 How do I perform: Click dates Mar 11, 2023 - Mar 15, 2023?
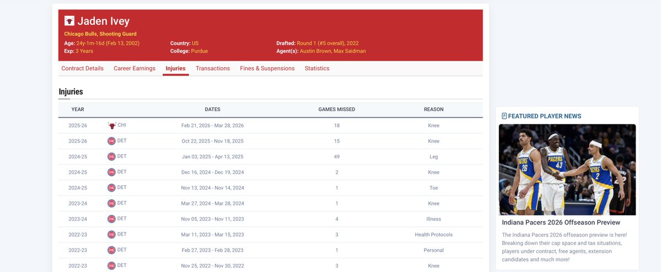[212, 235]
